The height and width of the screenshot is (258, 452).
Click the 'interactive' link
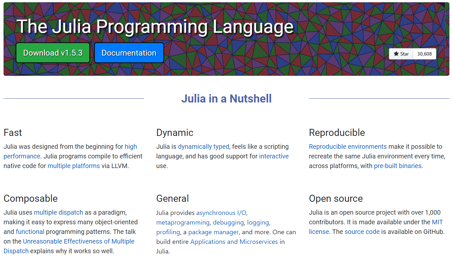click(x=274, y=156)
